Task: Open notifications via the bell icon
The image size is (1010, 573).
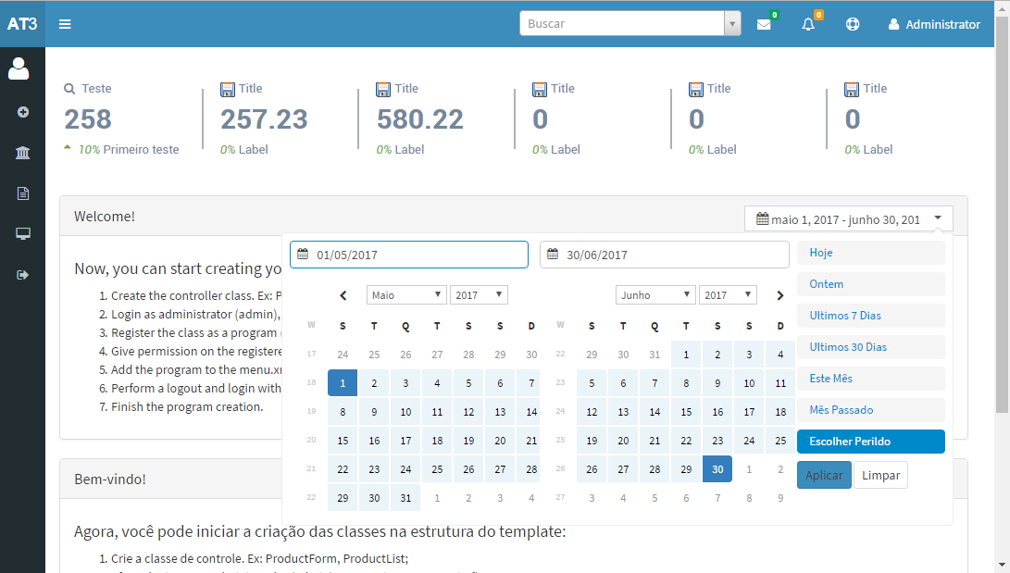Action: [807, 24]
